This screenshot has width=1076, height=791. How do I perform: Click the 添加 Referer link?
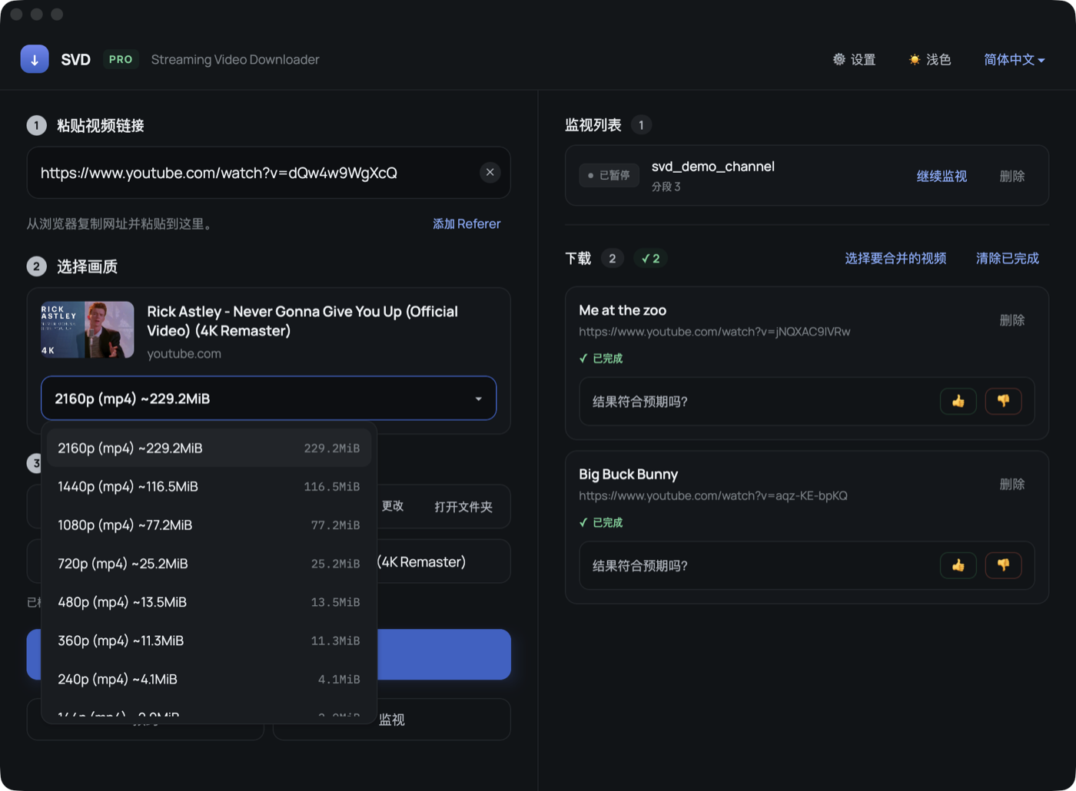coord(467,223)
